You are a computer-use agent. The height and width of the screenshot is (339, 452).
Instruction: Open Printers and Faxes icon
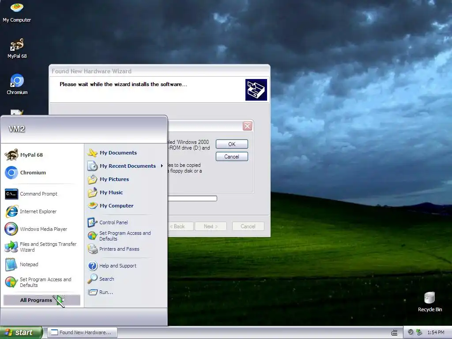93,249
